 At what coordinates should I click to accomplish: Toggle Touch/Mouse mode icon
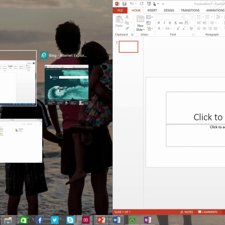(x=154, y=4)
